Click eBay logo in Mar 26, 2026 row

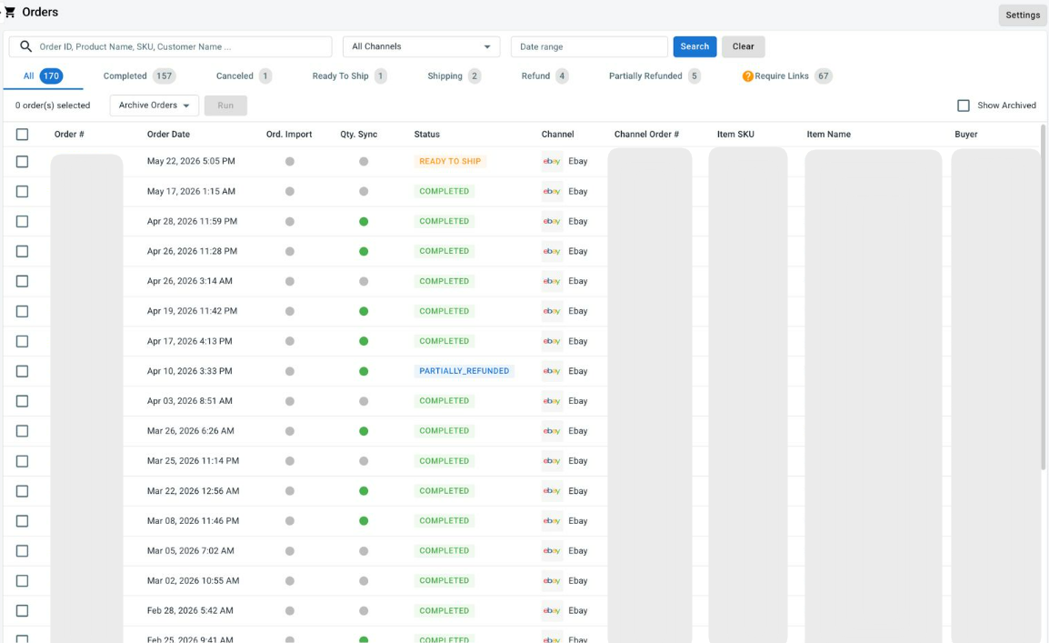[x=552, y=431]
